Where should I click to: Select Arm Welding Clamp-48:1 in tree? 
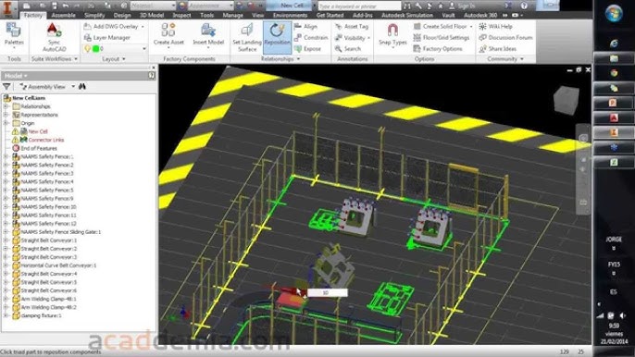tap(48, 299)
